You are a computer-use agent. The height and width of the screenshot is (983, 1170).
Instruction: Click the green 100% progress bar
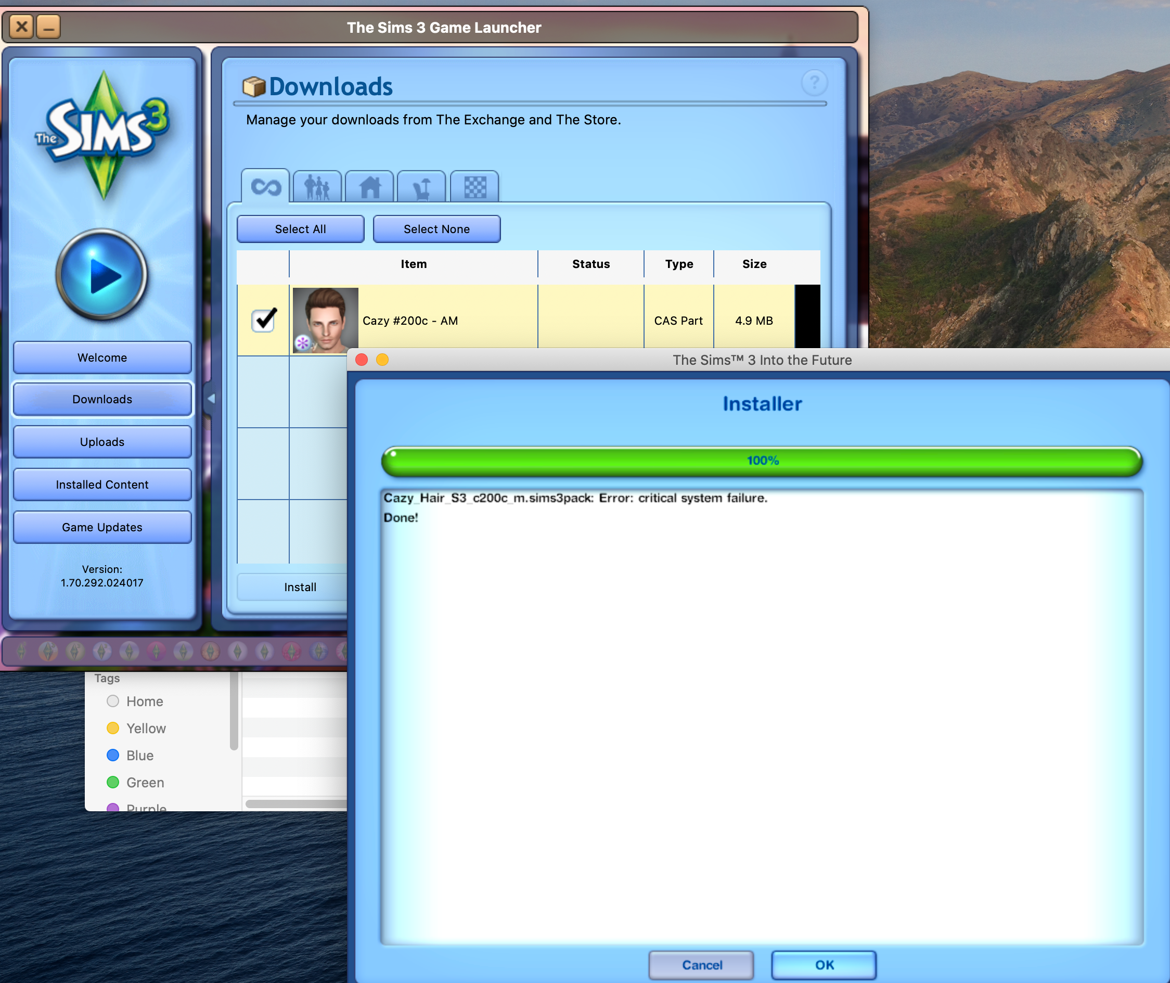[762, 461]
